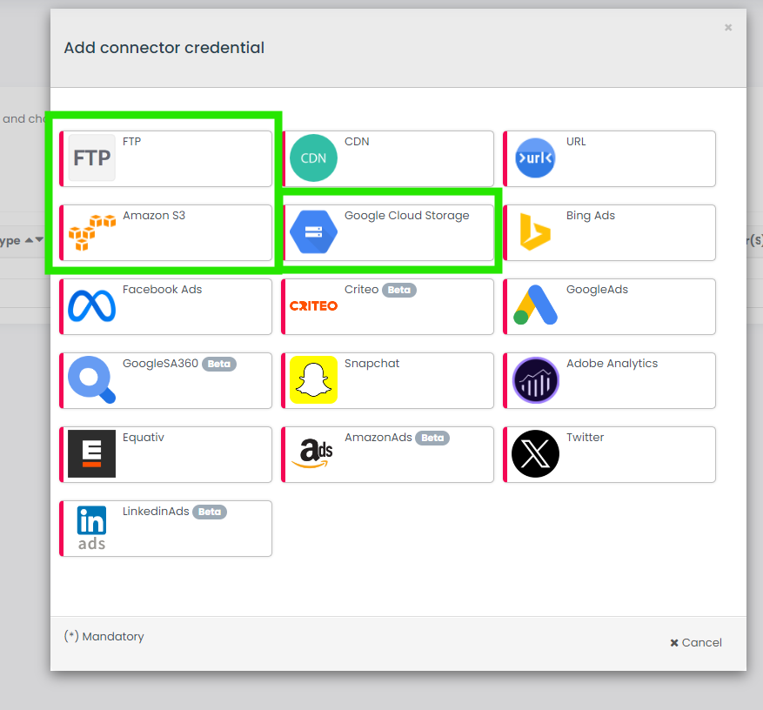Choose the teal CDN connector icon
The image size is (763, 710).
313,158
